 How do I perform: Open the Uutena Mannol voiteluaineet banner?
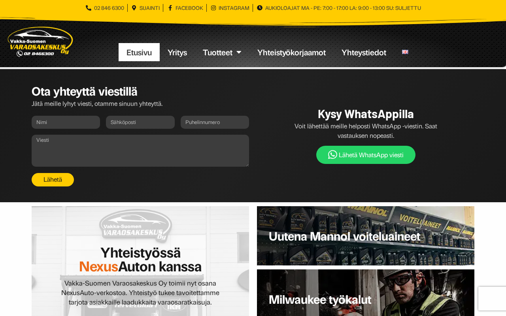tap(366, 236)
